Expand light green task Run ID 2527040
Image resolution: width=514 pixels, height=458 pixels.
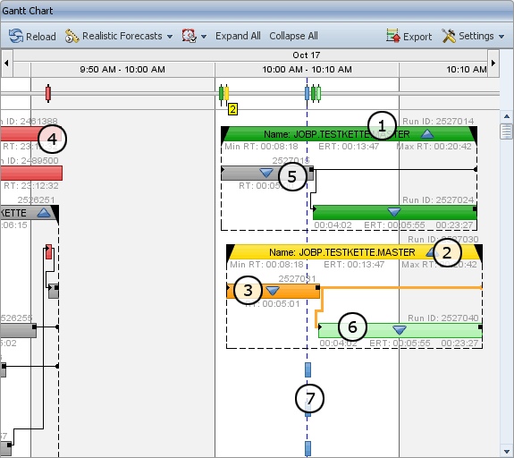click(x=400, y=330)
